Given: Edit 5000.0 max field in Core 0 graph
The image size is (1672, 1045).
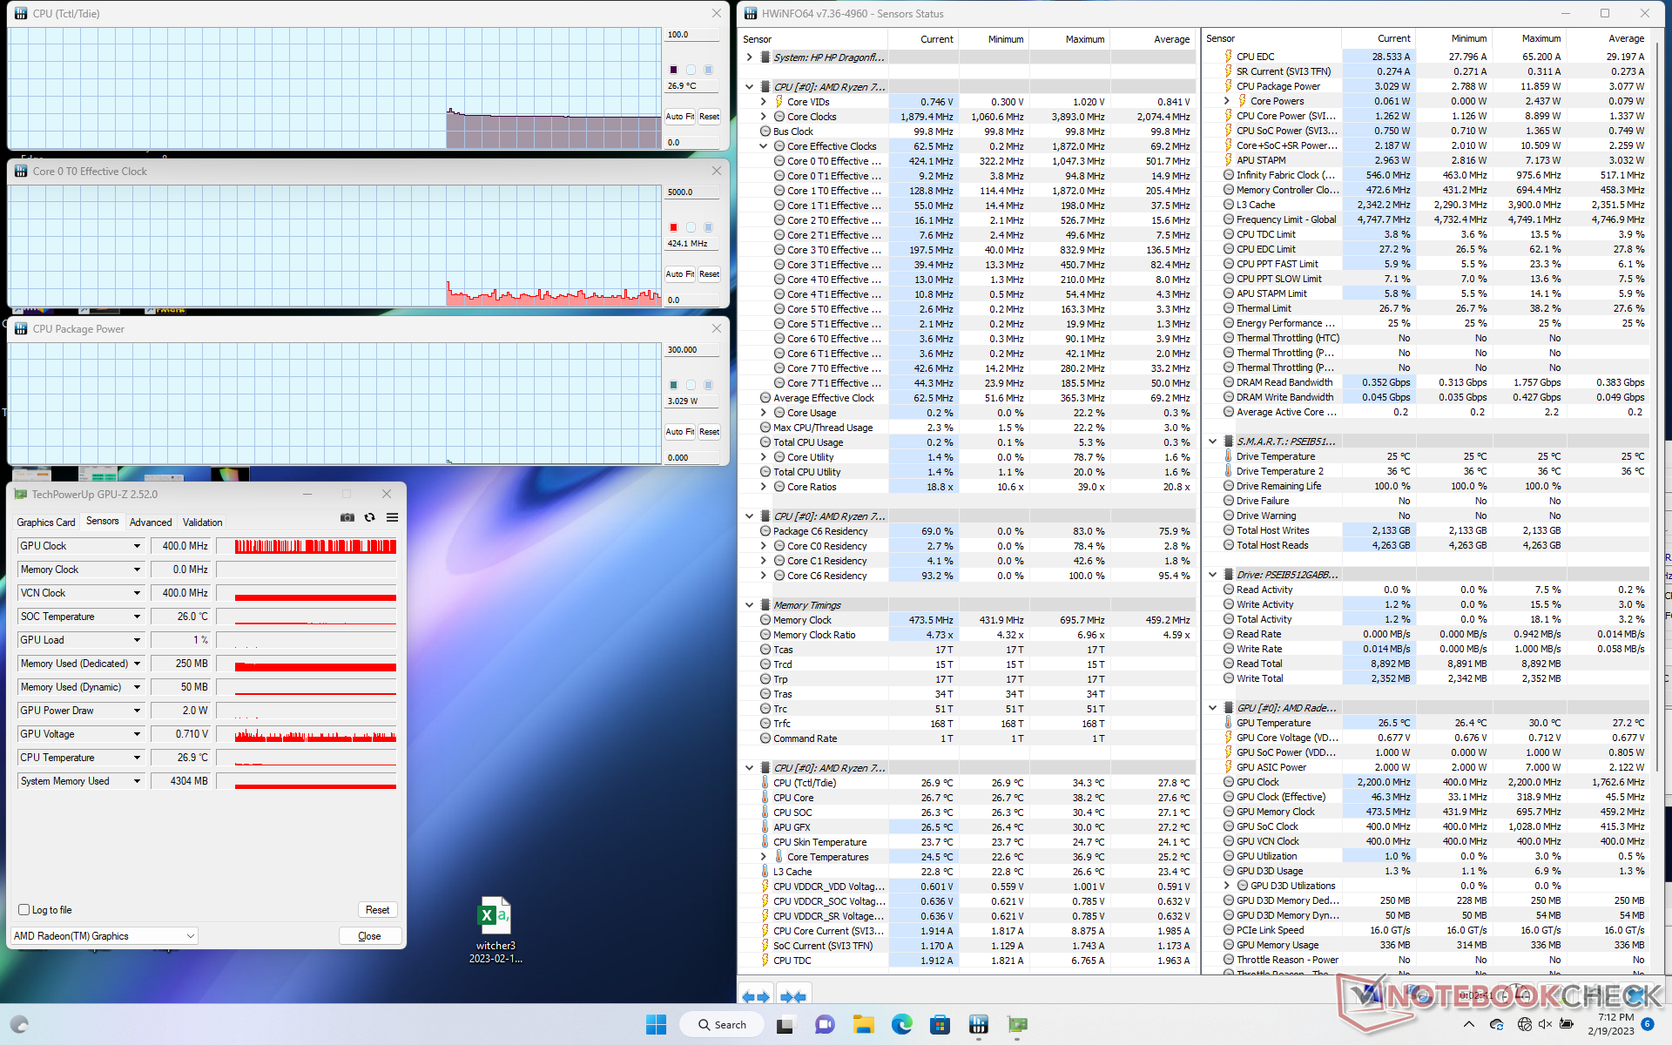Looking at the screenshot, I should (x=692, y=192).
